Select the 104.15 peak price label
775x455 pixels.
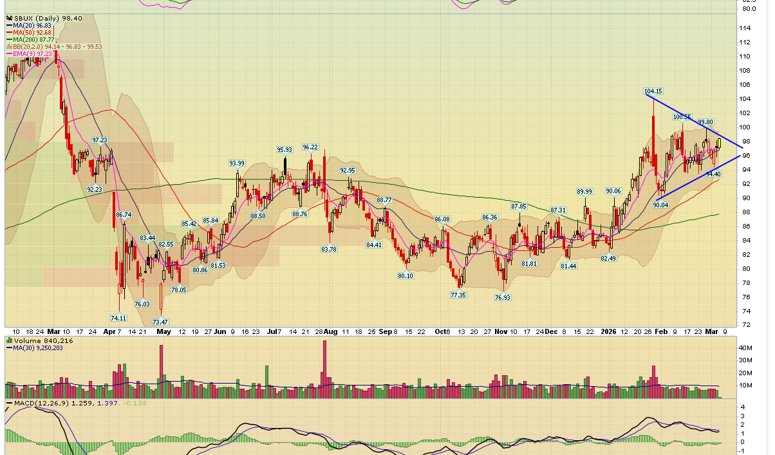coord(653,91)
